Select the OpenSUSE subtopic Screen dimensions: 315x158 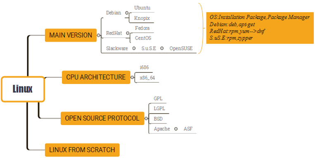pos(181,49)
